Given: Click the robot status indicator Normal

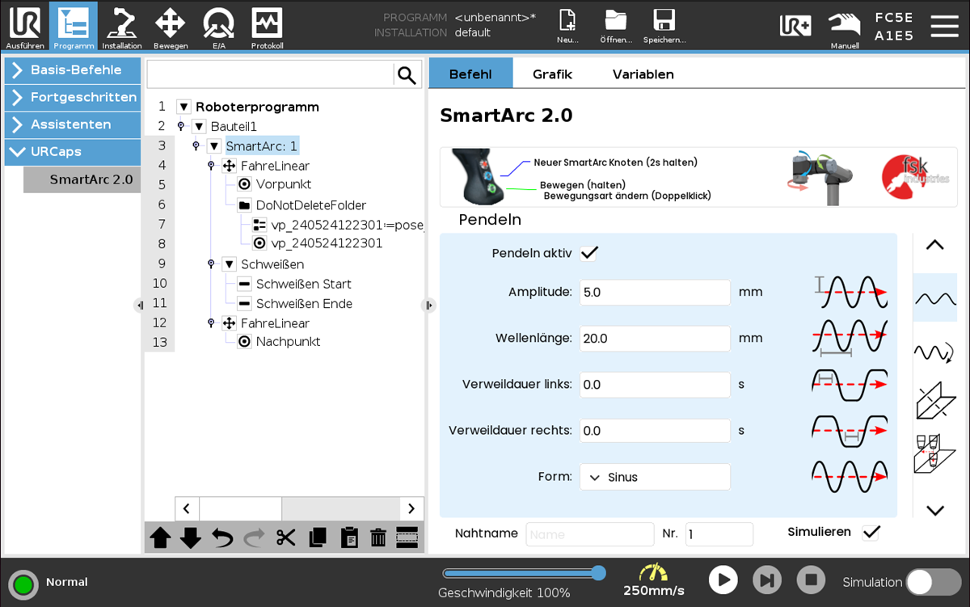Looking at the screenshot, I should [23, 584].
